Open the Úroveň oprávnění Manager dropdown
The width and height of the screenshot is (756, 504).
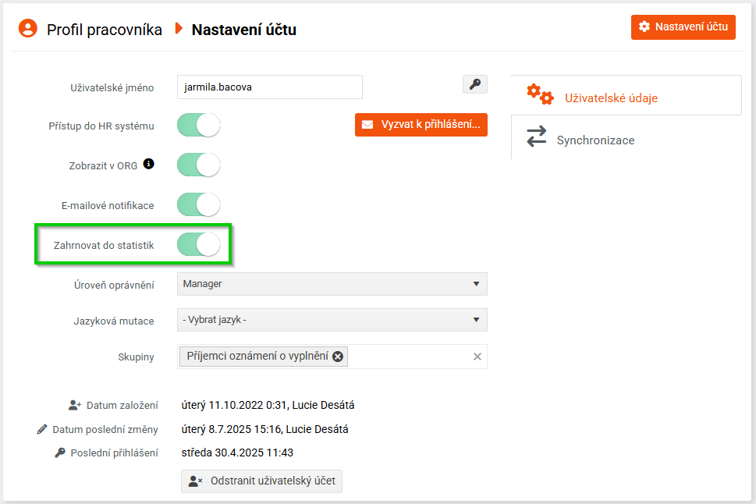(332, 284)
